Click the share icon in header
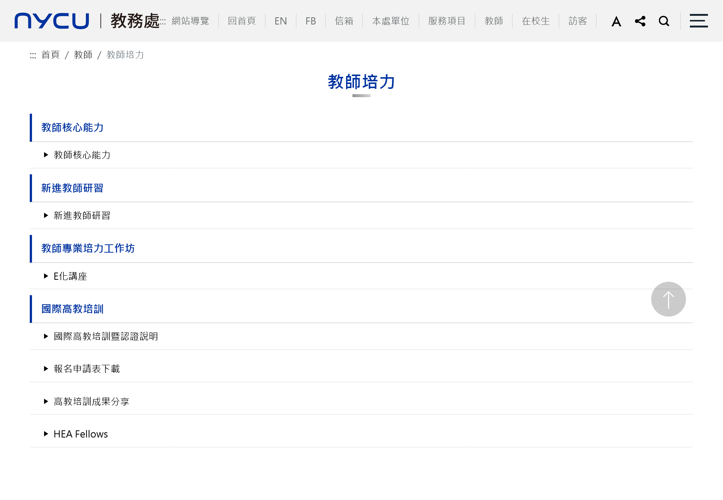 [640, 21]
